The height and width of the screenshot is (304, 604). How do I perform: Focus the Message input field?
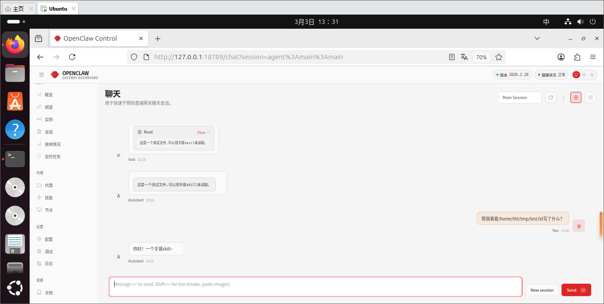tap(315, 287)
